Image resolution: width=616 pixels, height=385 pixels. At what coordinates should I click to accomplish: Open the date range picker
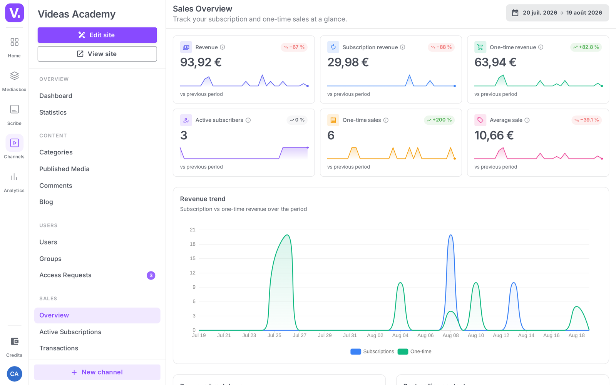[x=557, y=13]
